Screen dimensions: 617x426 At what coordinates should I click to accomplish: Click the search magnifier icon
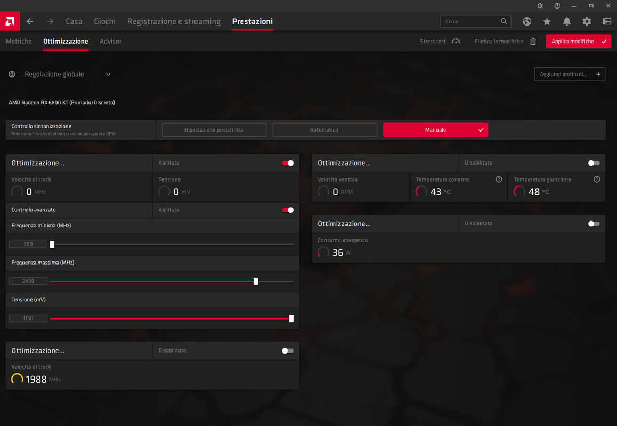[504, 21]
